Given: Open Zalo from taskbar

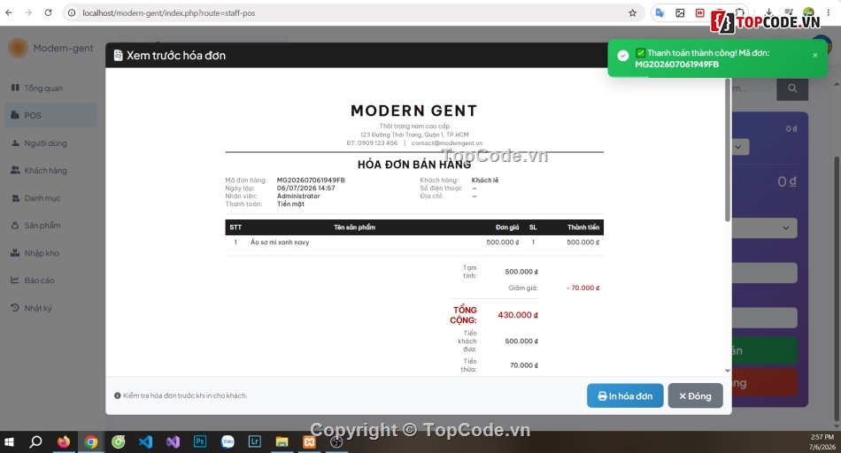Looking at the screenshot, I should click(x=228, y=441).
